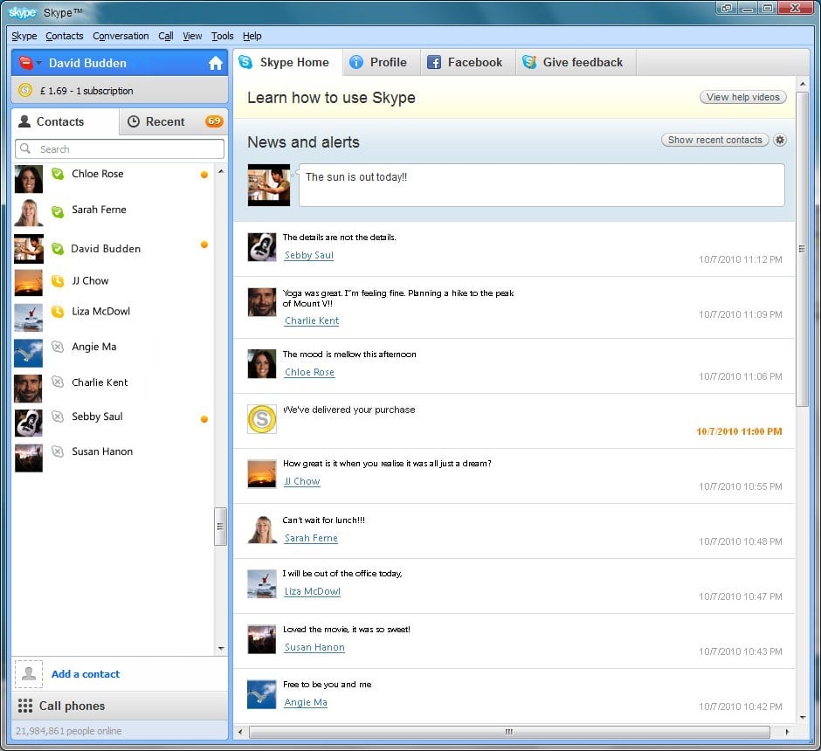This screenshot has height=751, width=821.
Task: Click Liza McDowl's yellow status icon
Action: [59, 311]
